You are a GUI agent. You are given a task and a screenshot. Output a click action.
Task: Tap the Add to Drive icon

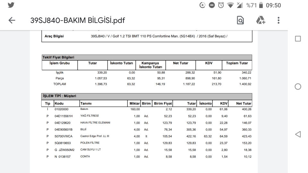click(x=261, y=21)
